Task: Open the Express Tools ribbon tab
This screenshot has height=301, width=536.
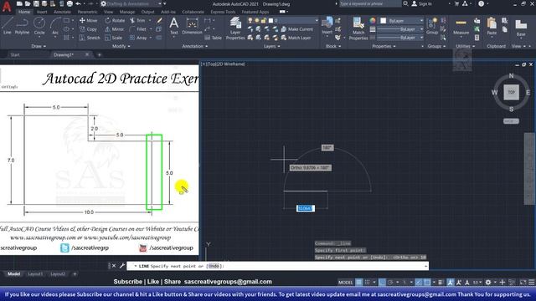Action: 223,12
